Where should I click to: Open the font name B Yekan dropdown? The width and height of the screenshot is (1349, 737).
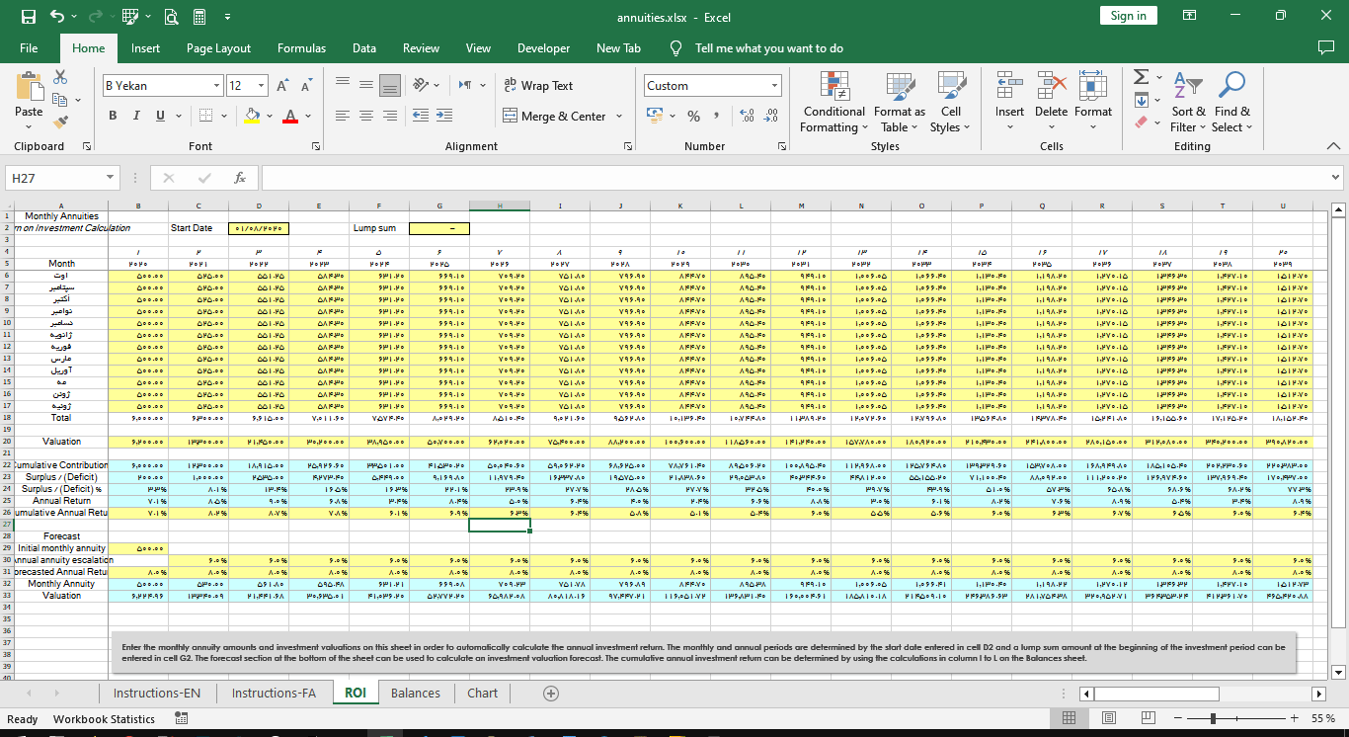tap(216, 86)
